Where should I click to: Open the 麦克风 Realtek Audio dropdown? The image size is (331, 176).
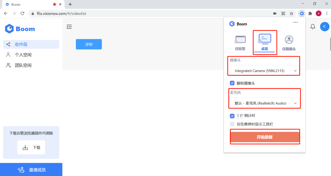[x=264, y=103]
